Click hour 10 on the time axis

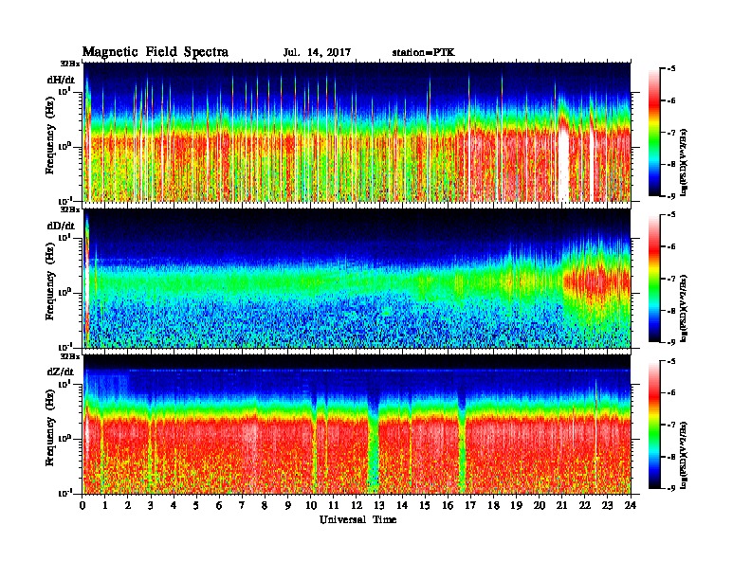tap(311, 506)
